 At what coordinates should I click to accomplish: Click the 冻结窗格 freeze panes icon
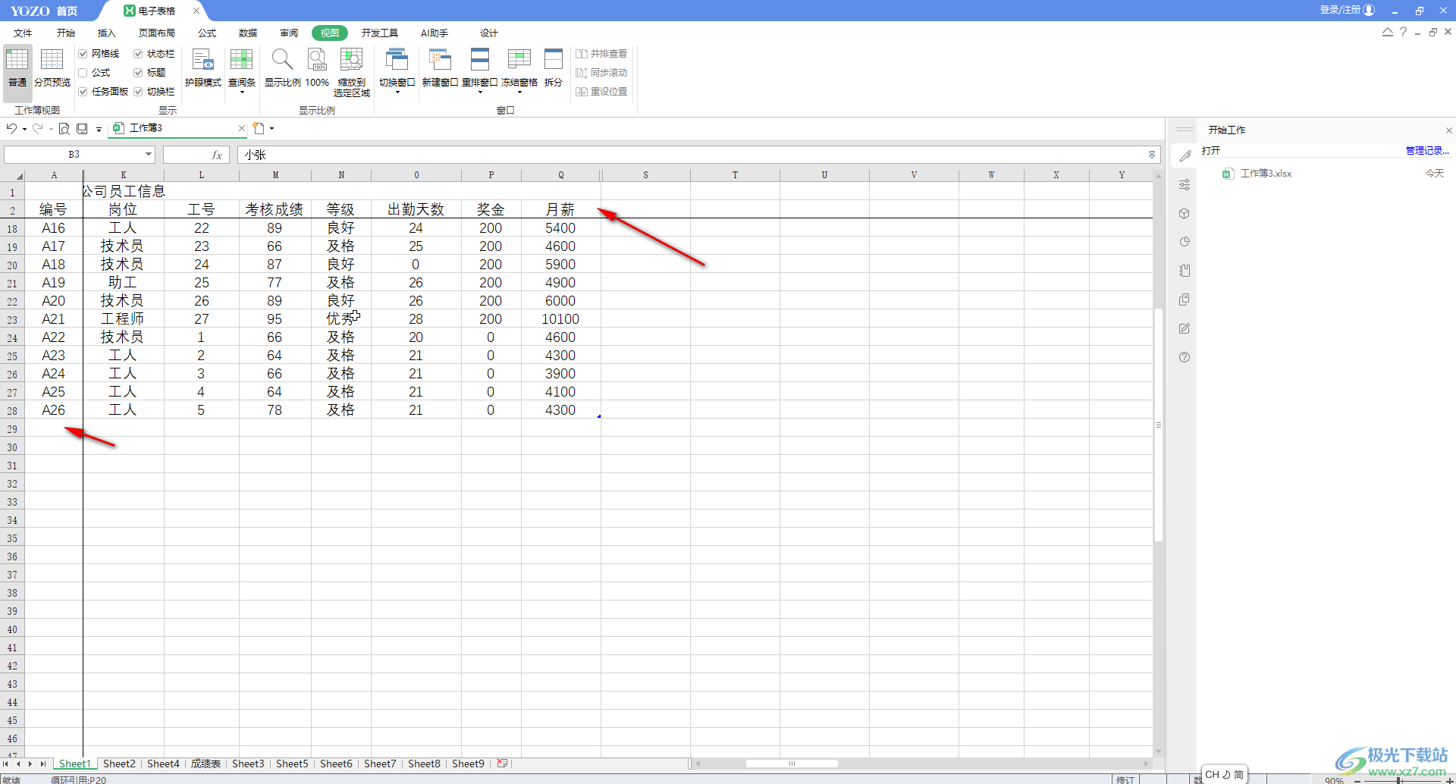[x=519, y=60]
